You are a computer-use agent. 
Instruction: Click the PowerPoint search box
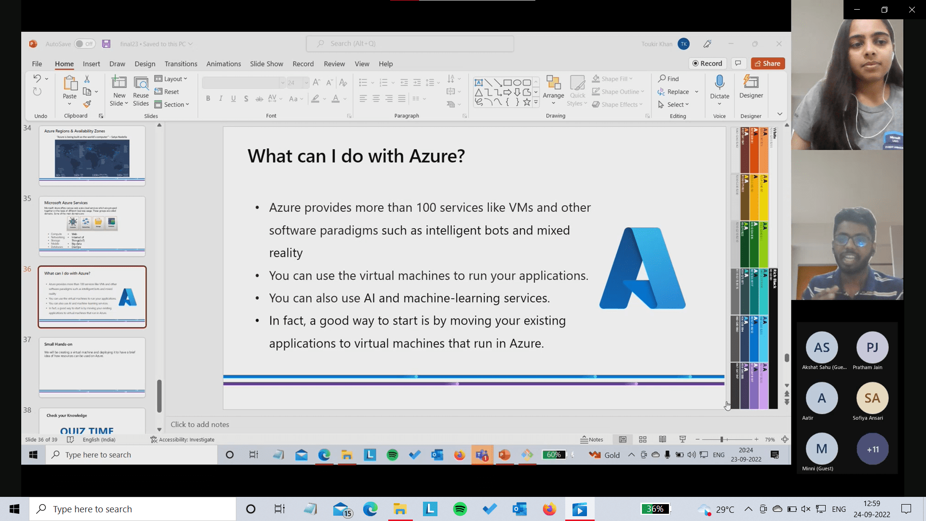point(410,43)
